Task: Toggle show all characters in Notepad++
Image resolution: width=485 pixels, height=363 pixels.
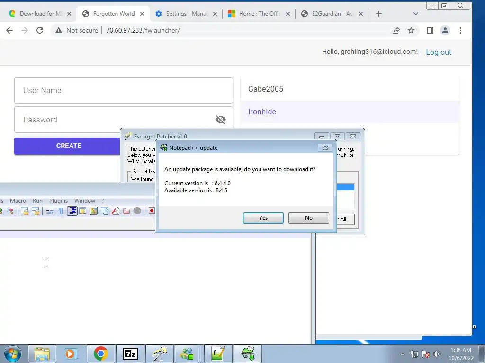Action: [x=61, y=211]
